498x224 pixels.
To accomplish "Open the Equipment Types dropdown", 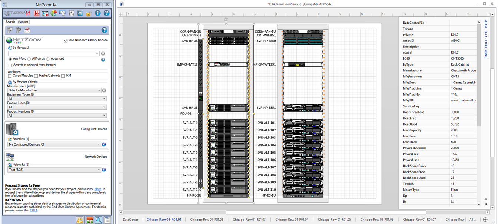I will (x=57, y=99).
